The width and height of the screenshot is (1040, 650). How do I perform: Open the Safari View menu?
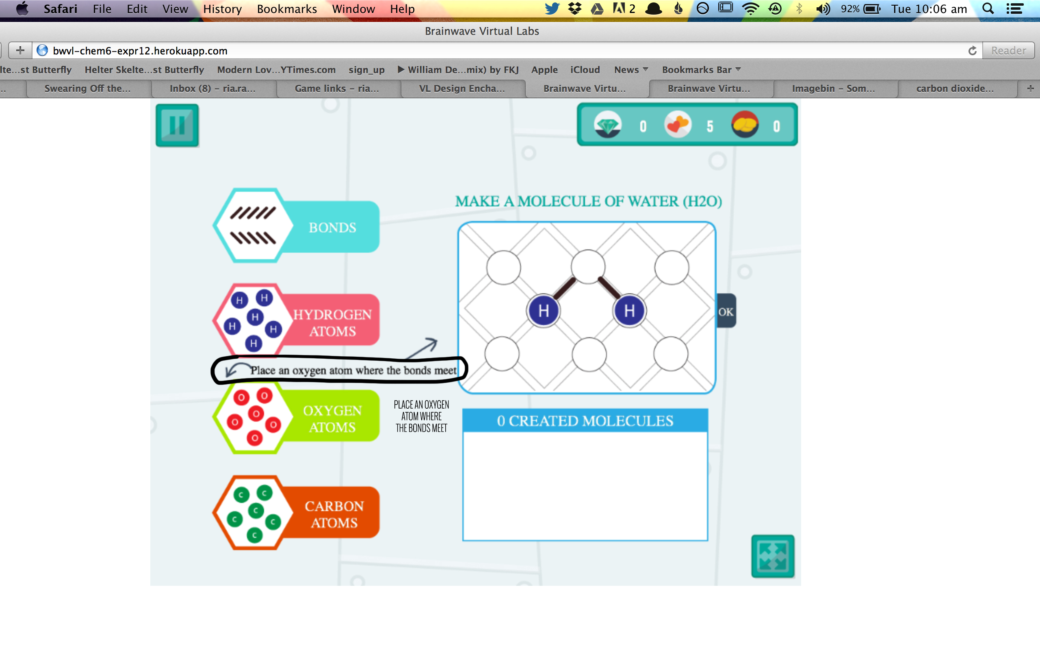[175, 9]
